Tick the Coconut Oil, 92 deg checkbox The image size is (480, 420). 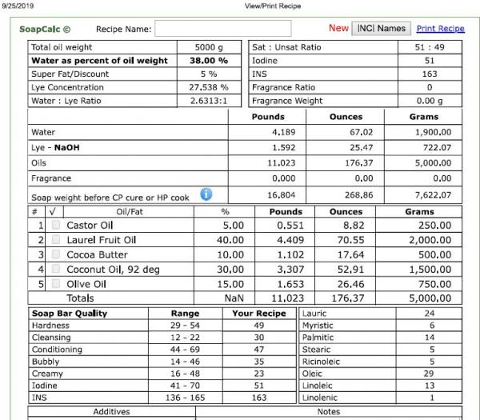tap(56, 269)
